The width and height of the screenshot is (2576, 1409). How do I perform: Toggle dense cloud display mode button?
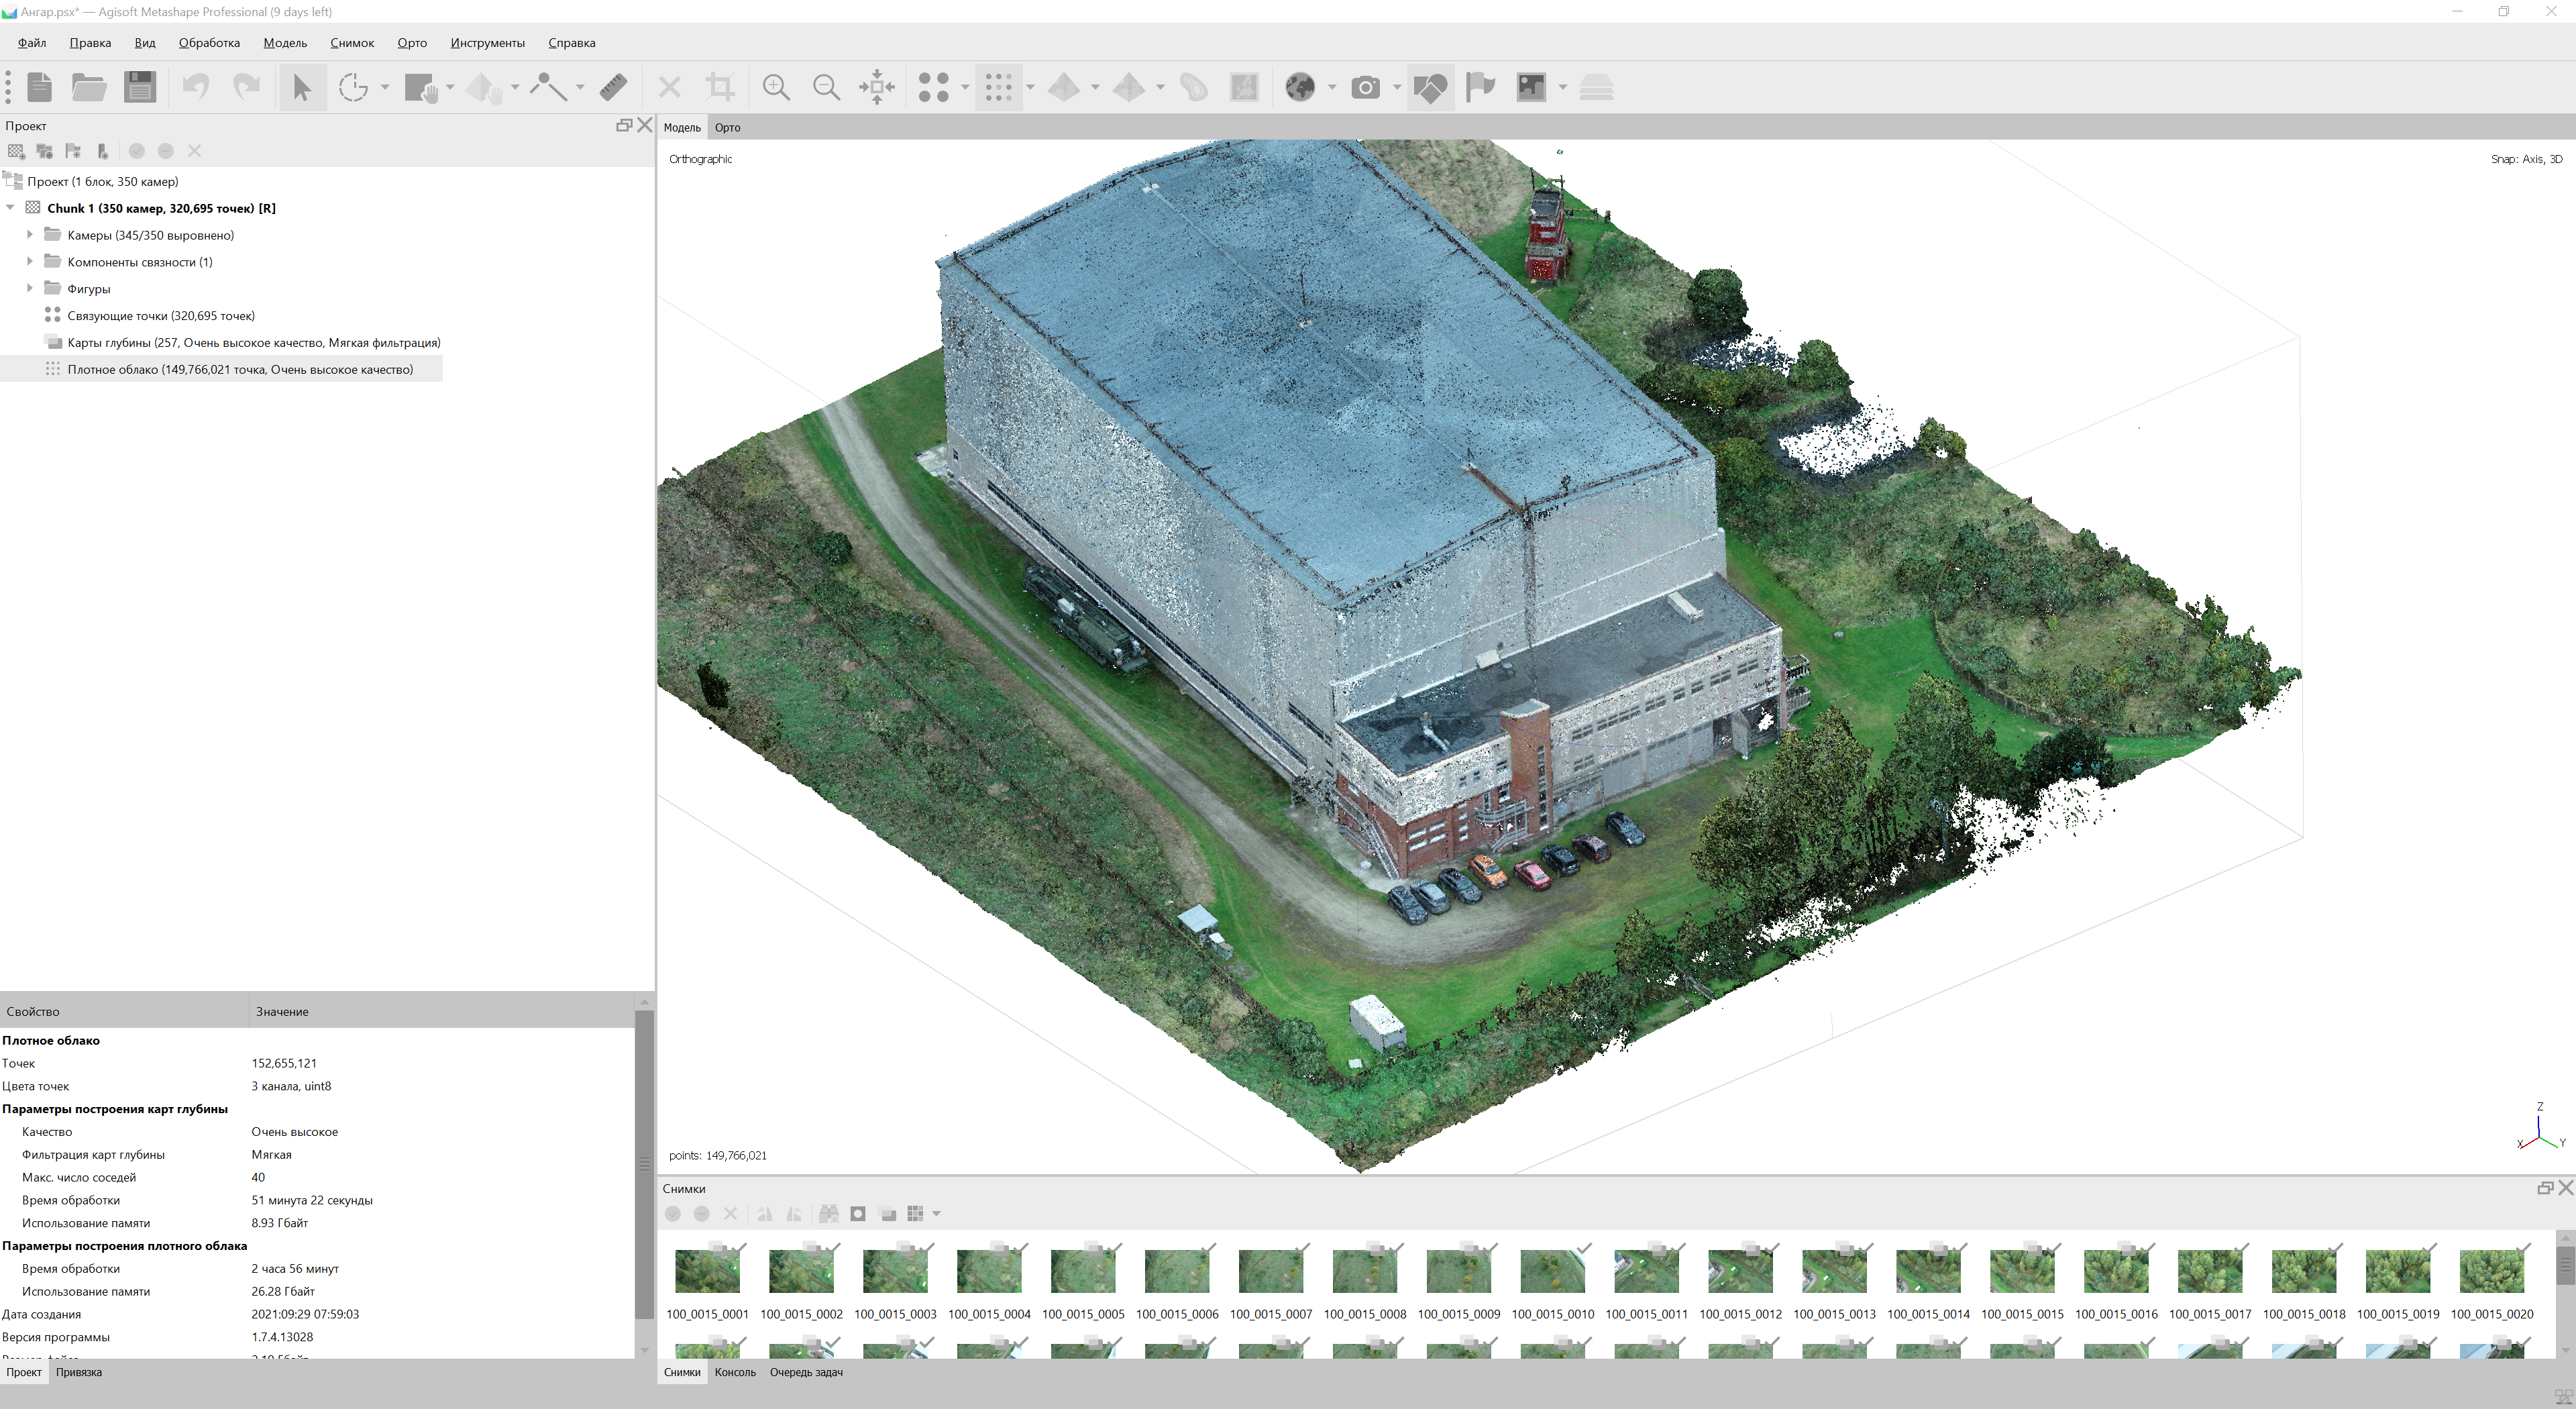[998, 87]
